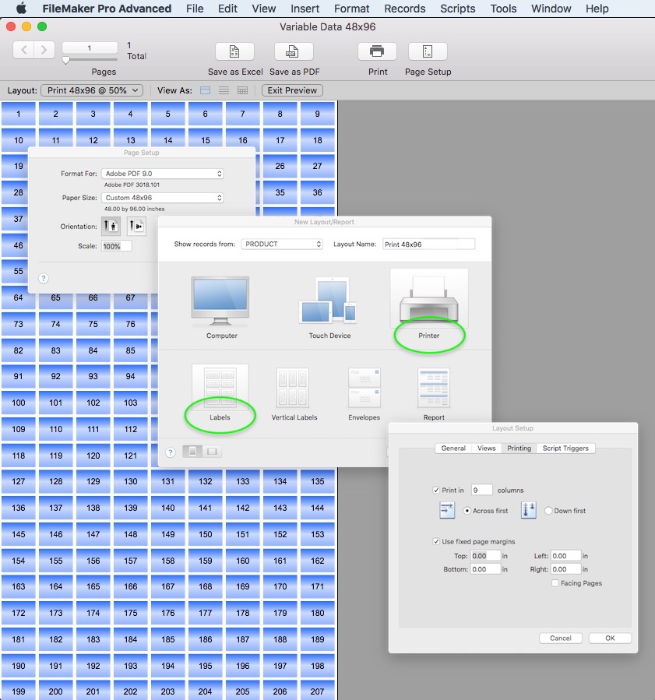Choose portrait toggle in New Layout dialog
Viewport: 655px width, 700px height.
pos(192,452)
